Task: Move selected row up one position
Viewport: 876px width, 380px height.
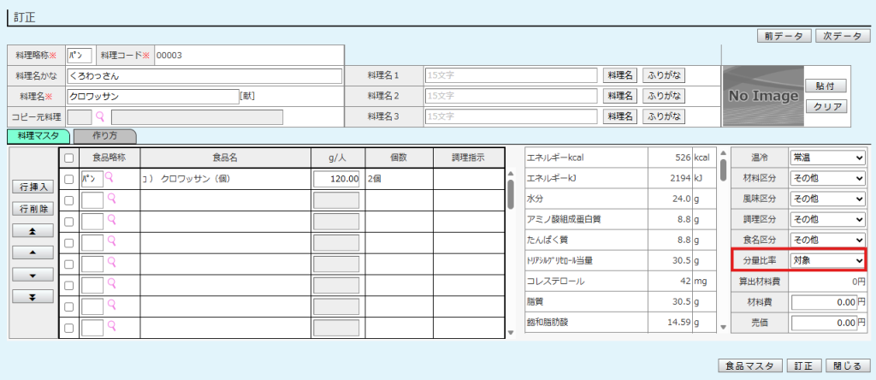Action: pos(31,252)
